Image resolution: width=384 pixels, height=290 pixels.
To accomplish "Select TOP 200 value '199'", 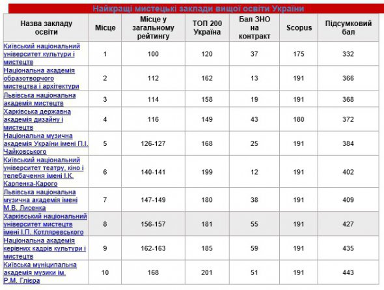I will point(207,171).
